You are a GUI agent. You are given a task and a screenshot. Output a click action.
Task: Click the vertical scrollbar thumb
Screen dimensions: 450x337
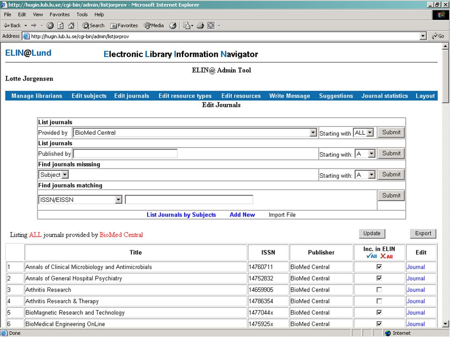coord(445,76)
